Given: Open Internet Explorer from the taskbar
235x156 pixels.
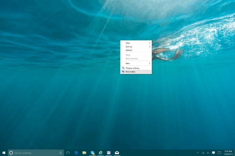Looking at the screenshot, I should [101, 153].
